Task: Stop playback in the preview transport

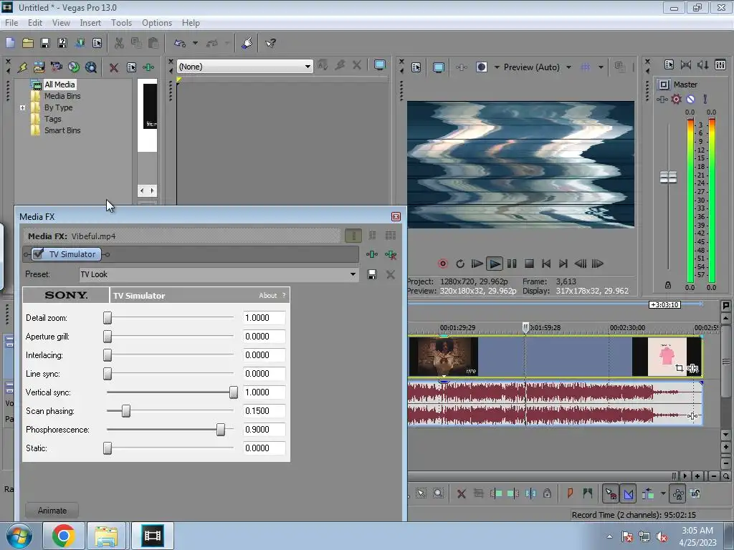Action: click(x=529, y=264)
